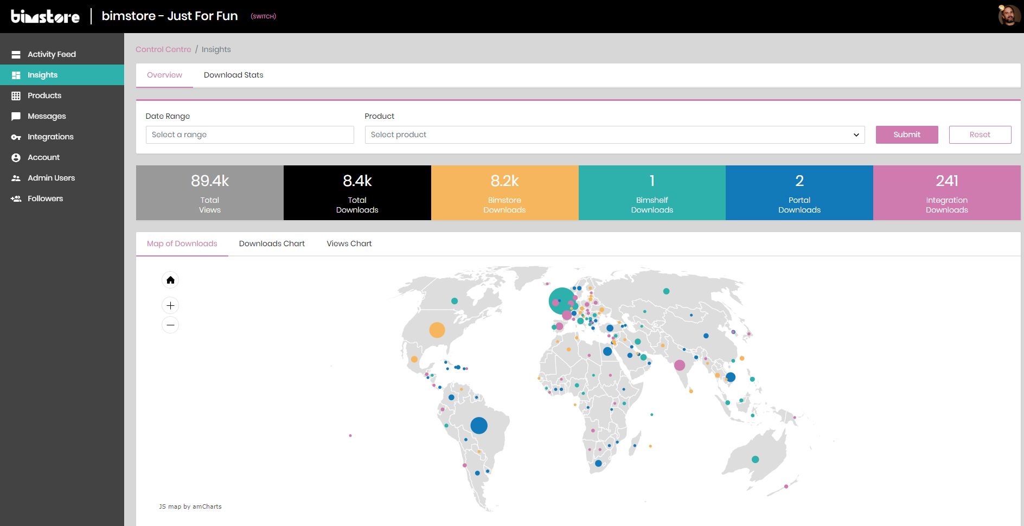Select Insights in the sidebar
This screenshot has height=526, width=1024.
pos(62,75)
